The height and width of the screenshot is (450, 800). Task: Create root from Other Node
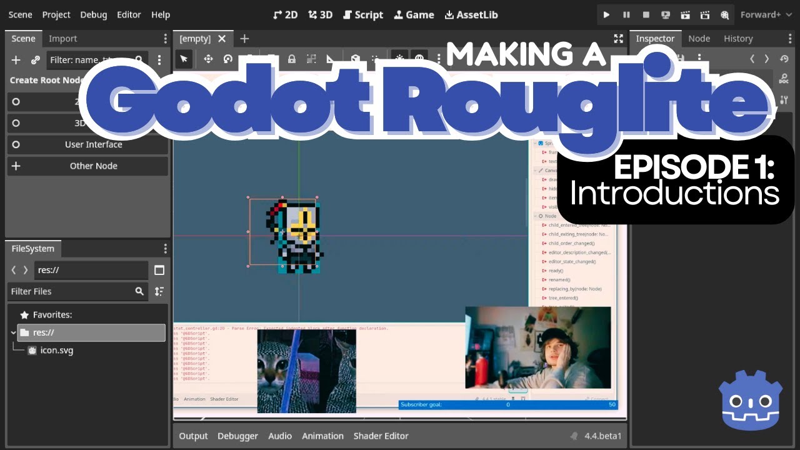coord(87,166)
